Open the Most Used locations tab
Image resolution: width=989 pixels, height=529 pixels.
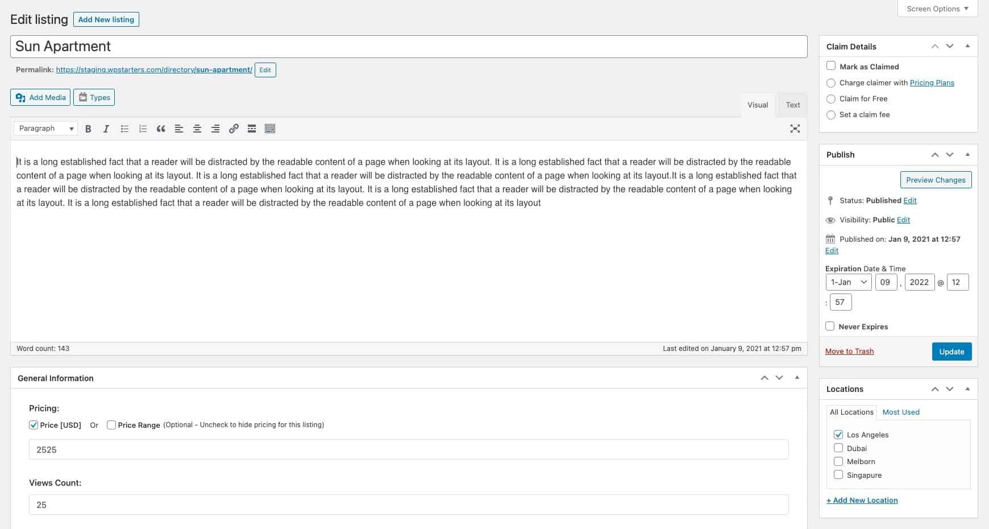point(900,412)
